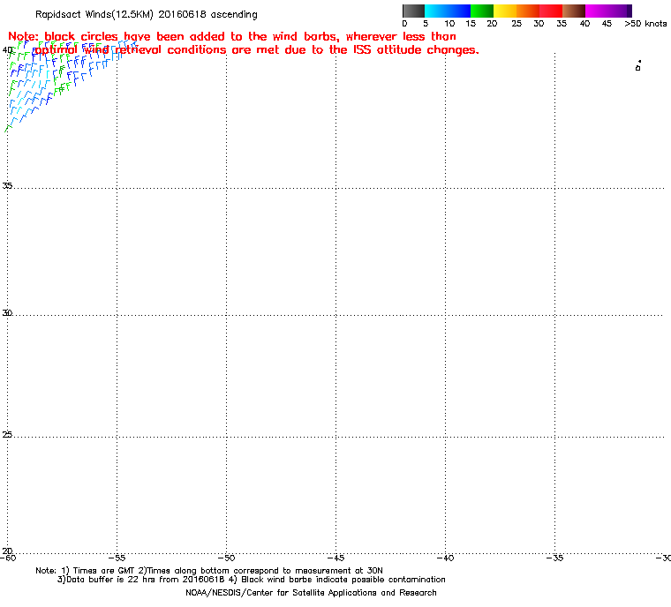Click the gray 0-5 knots color segment

click(413, 11)
